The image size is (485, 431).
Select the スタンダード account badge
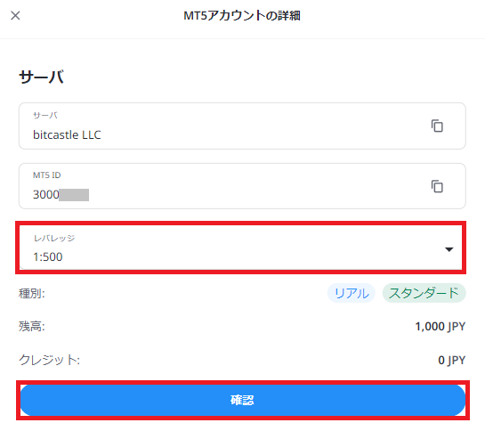424,293
